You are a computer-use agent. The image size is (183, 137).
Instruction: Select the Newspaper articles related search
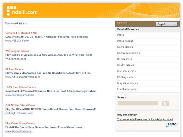click(x=147, y=53)
